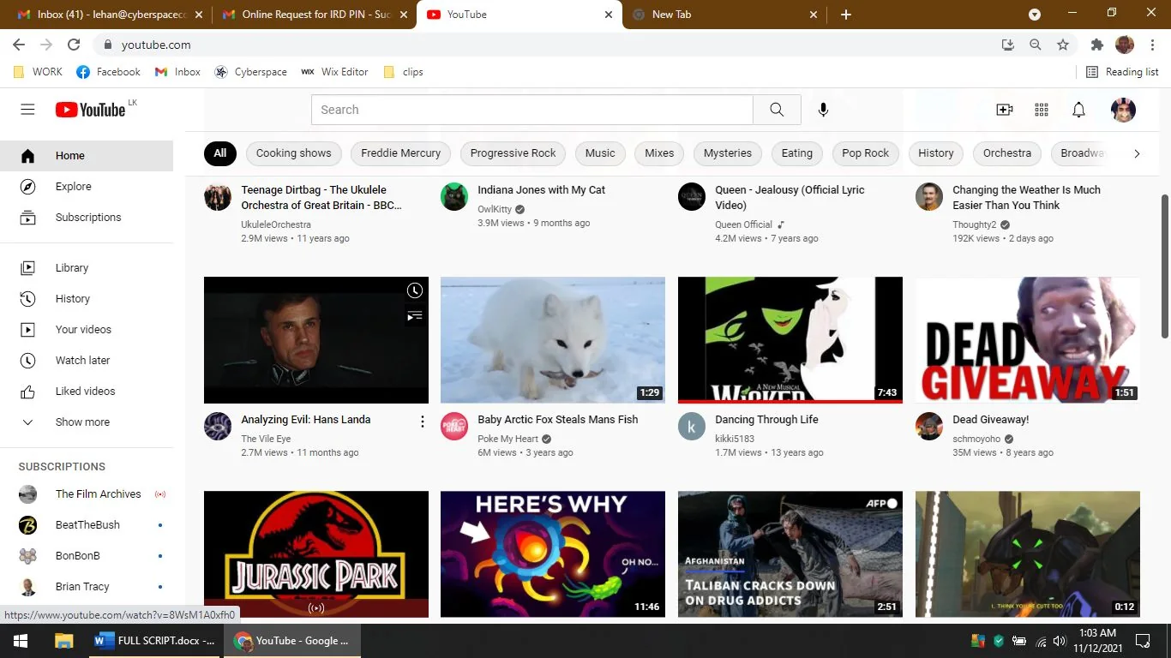Image resolution: width=1171 pixels, height=658 pixels.
Task: Open Liked videos in sidebar
Action: pyautogui.click(x=87, y=392)
